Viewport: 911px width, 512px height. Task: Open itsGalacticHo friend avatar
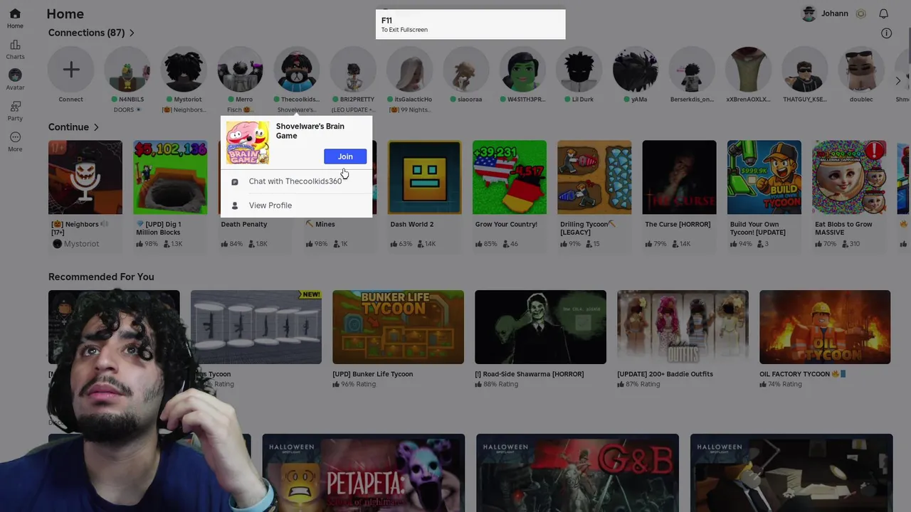tap(409, 70)
